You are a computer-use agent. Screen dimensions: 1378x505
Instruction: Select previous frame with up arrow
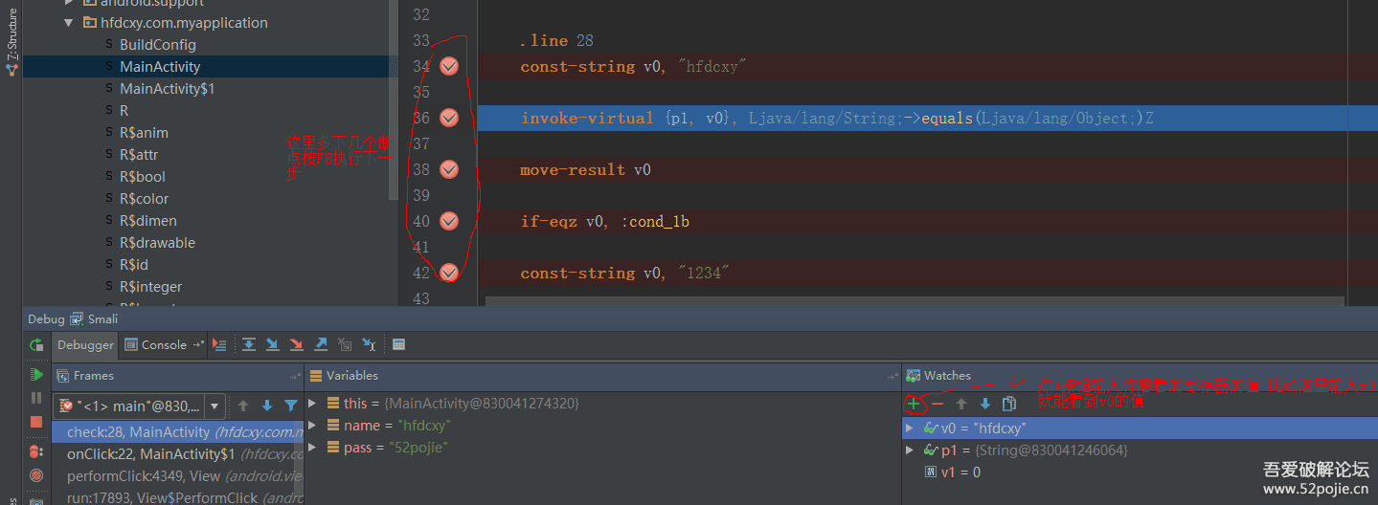point(243,406)
